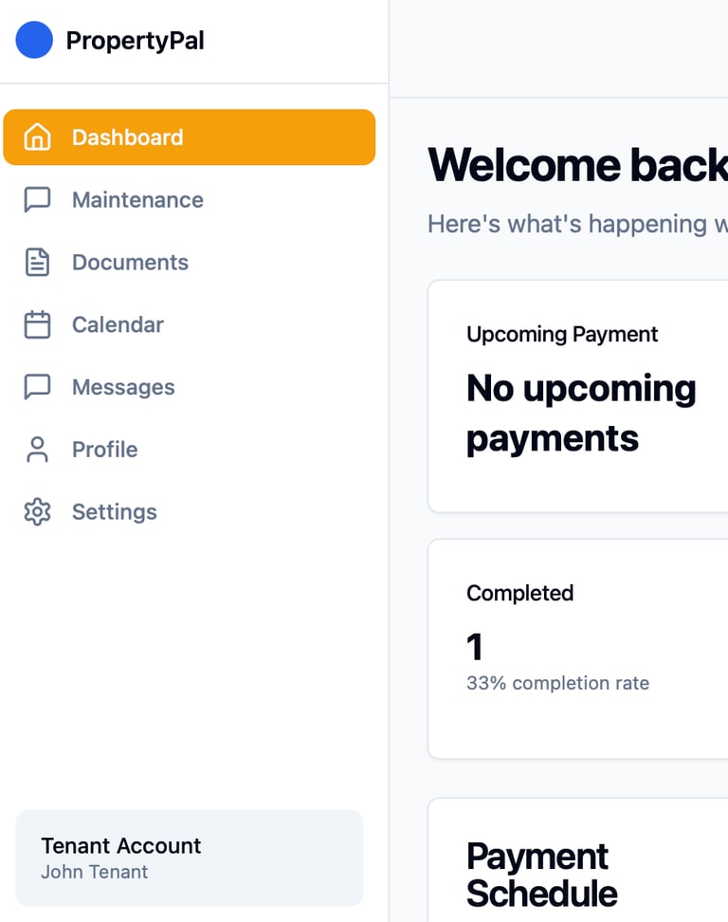
Task: Click the Settings gear icon
Action: 37,511
